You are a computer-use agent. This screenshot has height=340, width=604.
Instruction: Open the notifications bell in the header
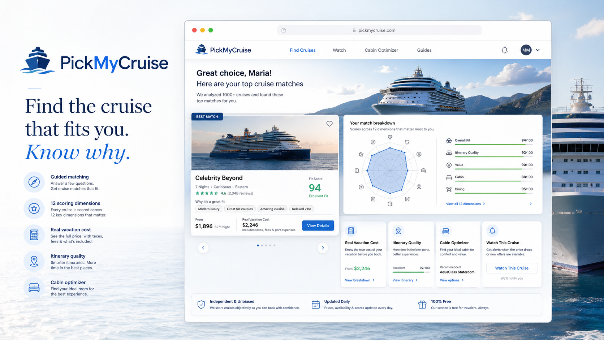point(505,50)
